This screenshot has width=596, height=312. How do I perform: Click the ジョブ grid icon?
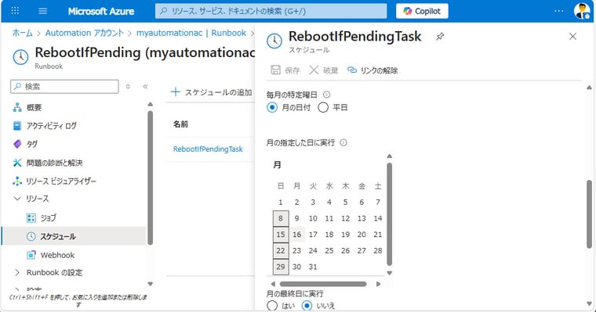[31, 217]
